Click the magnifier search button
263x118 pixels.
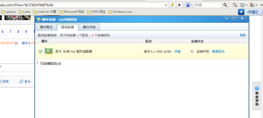pyautogui.click(x=225, y=5)
